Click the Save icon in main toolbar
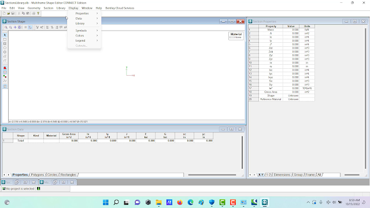 (13, 13)
